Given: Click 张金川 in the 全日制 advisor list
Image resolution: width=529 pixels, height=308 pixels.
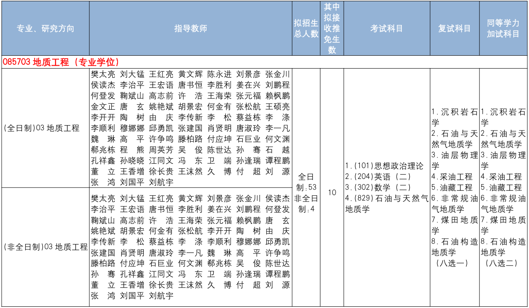Looking at the screenshot, I should (x=278, y=74).
